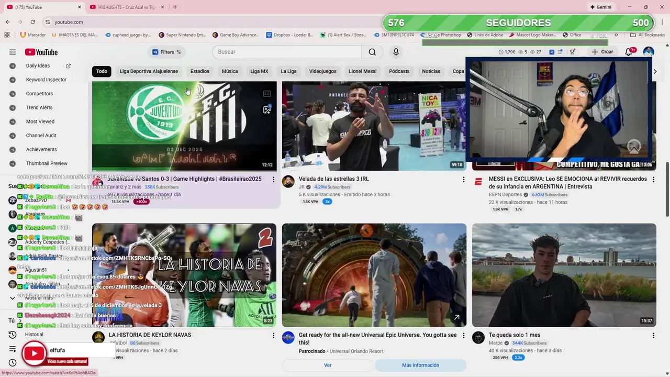Open Te queda solo 1 mes title
670x377 pixels.
pos(515,335)
